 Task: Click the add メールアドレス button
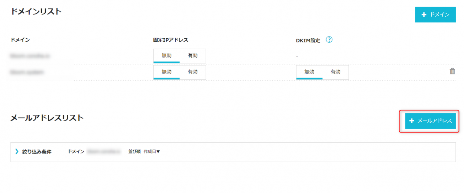[x=430, y=121]
